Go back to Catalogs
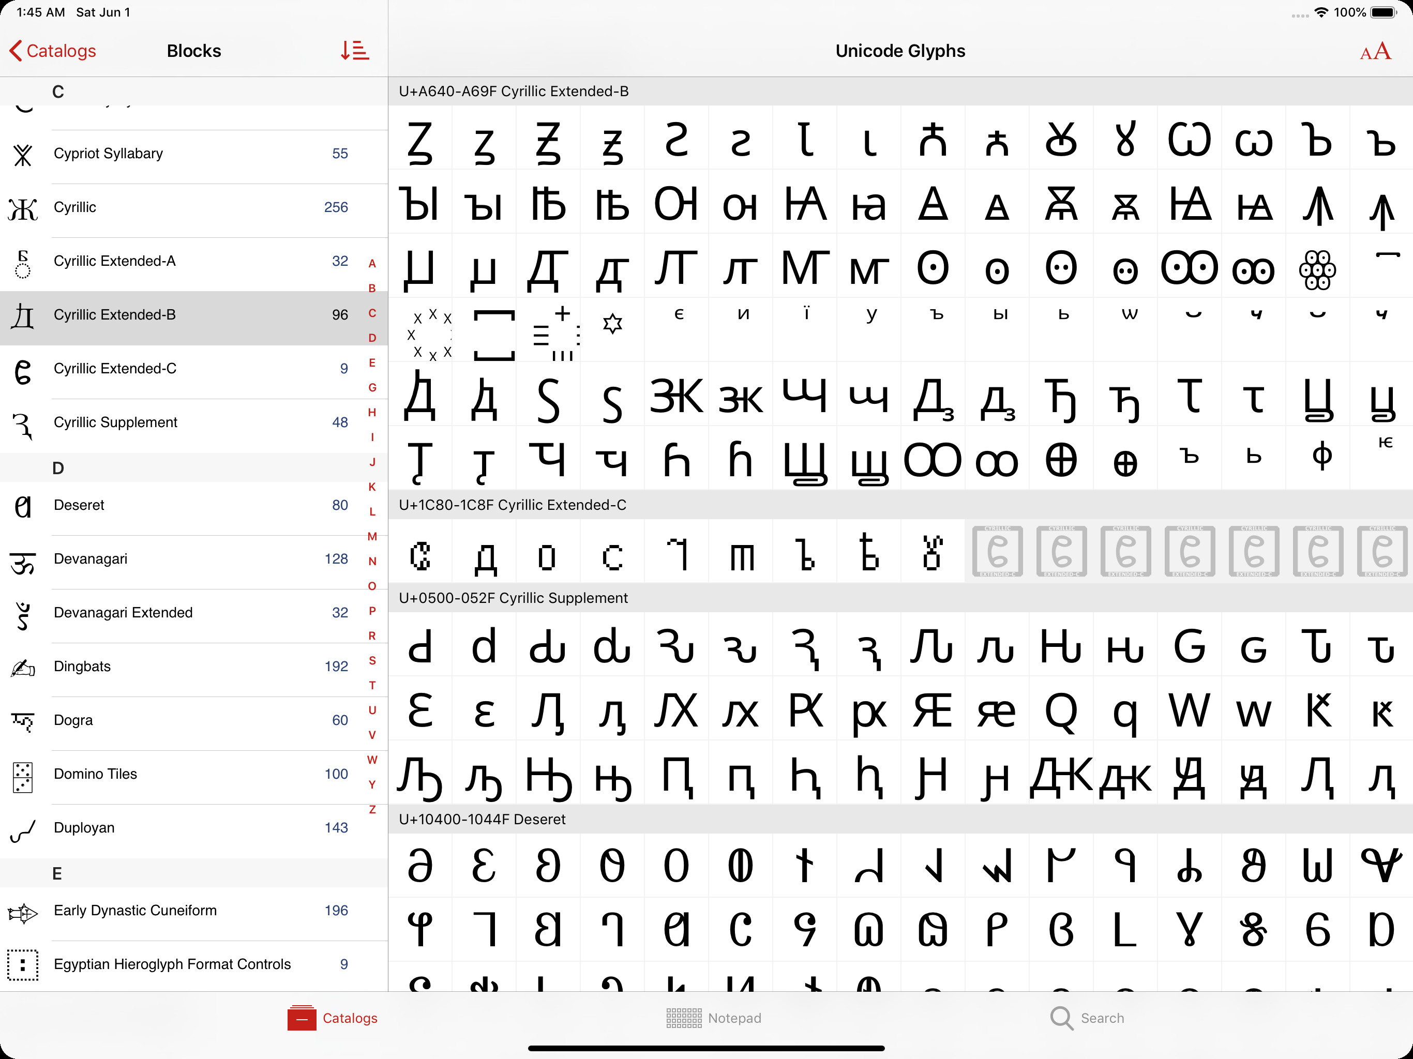Screen dimensions: 1413x1059 (x=52, y=51)
